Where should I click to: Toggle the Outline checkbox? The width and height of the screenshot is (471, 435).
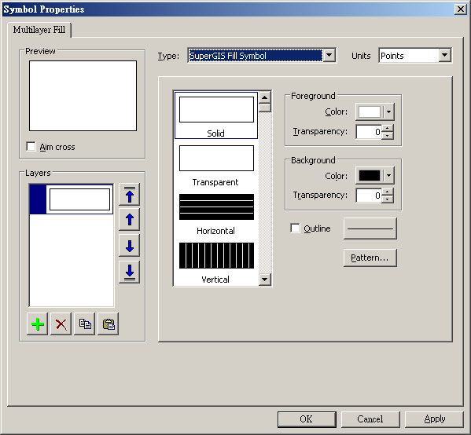[295, 228]
